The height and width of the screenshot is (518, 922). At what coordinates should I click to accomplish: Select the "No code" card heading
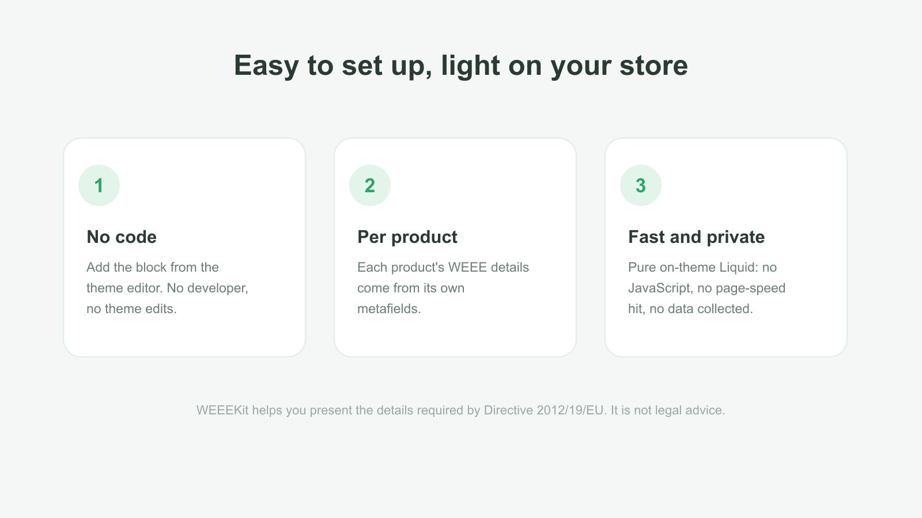tap(122, 237)
